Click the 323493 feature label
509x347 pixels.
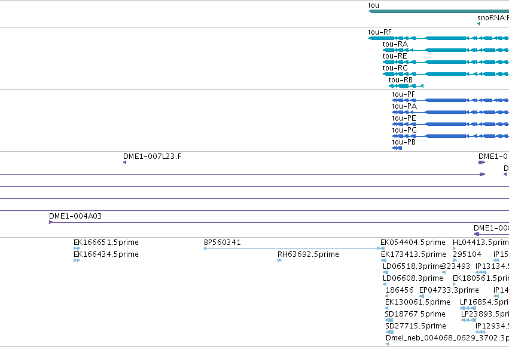click(456, 266)
